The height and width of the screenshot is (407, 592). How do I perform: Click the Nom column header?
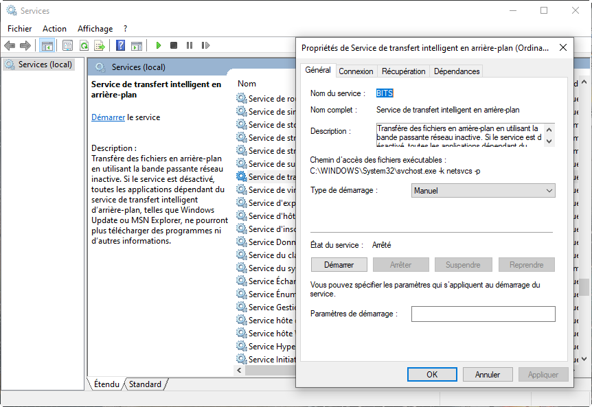[x=247, y=84]
